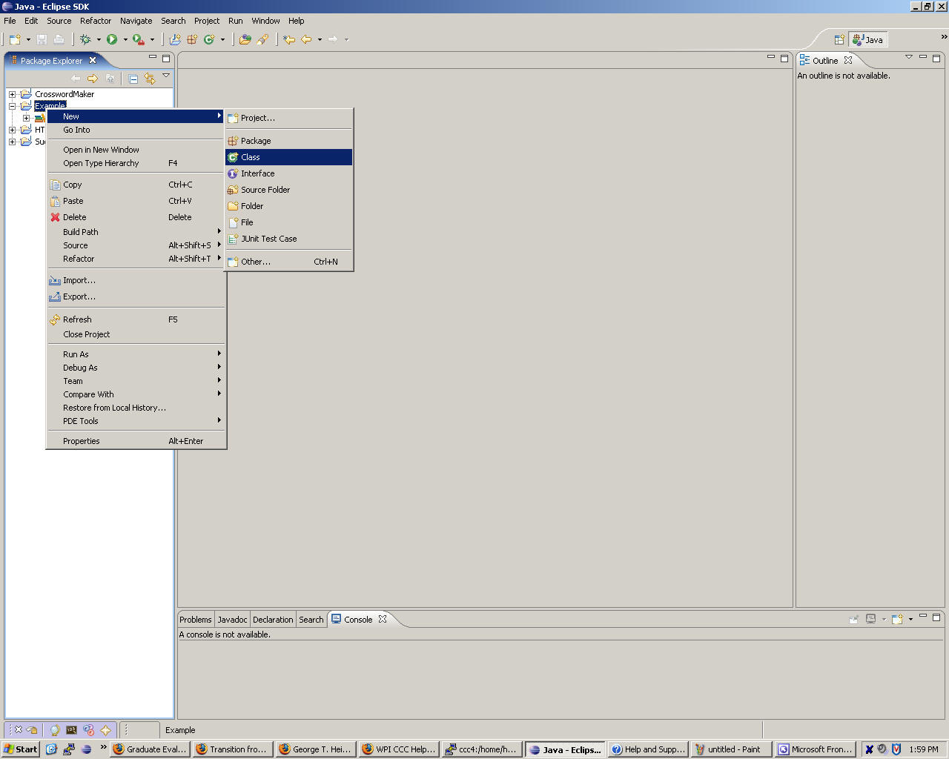Click New Java Class toolbar icon
The width and height of the screenshot is (949, 759).
[x=209, y=39]
